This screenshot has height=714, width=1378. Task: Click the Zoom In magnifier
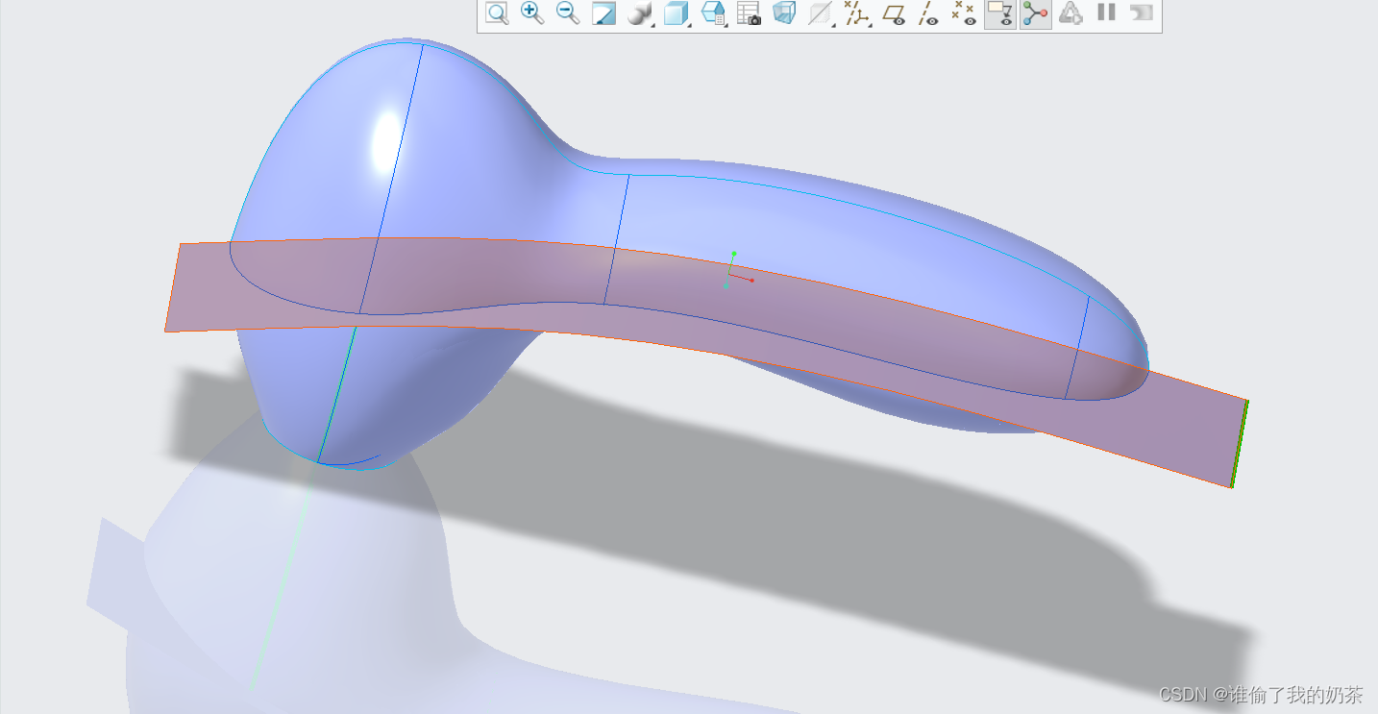click(531, 13)
